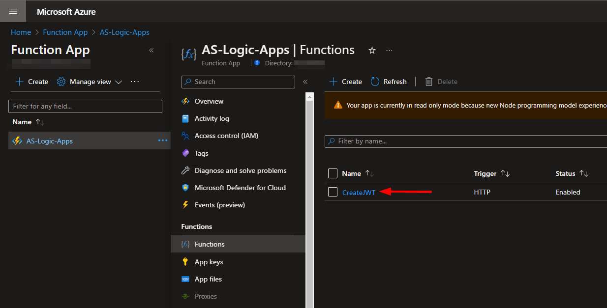Click the Enabled status cell
The height and width of the screenshot is (308, 607).
(x=568, y=192)
